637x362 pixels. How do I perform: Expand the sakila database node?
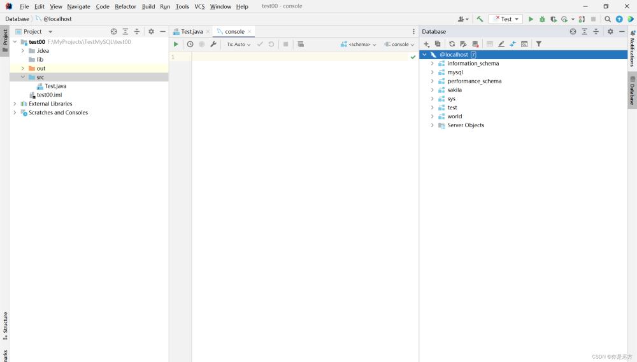click(433, 90)
